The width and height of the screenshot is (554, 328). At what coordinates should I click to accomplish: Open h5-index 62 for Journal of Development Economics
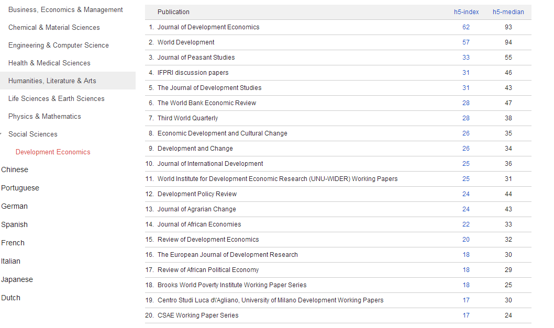[466, 27]
